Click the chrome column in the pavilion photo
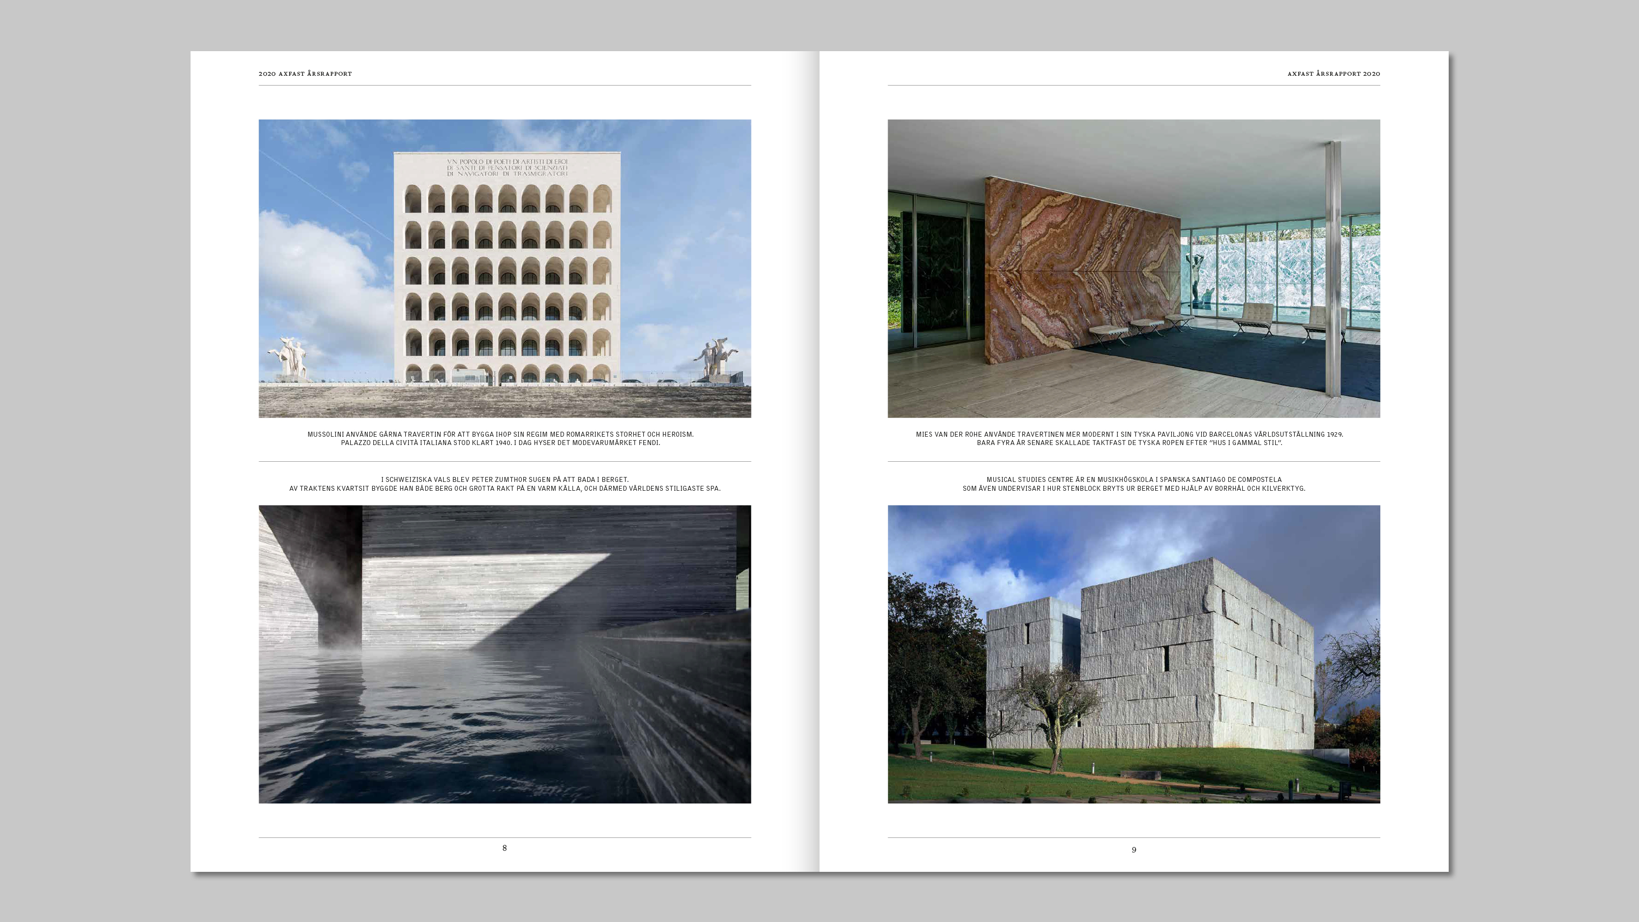 click(1333, 269)
